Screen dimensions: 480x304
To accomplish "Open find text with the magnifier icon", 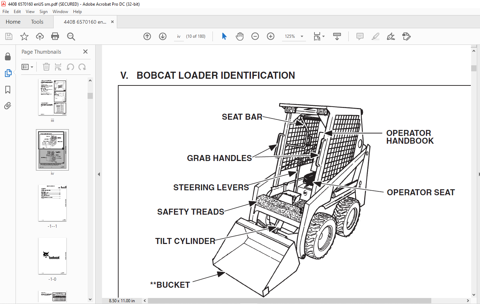I will 71,36.
